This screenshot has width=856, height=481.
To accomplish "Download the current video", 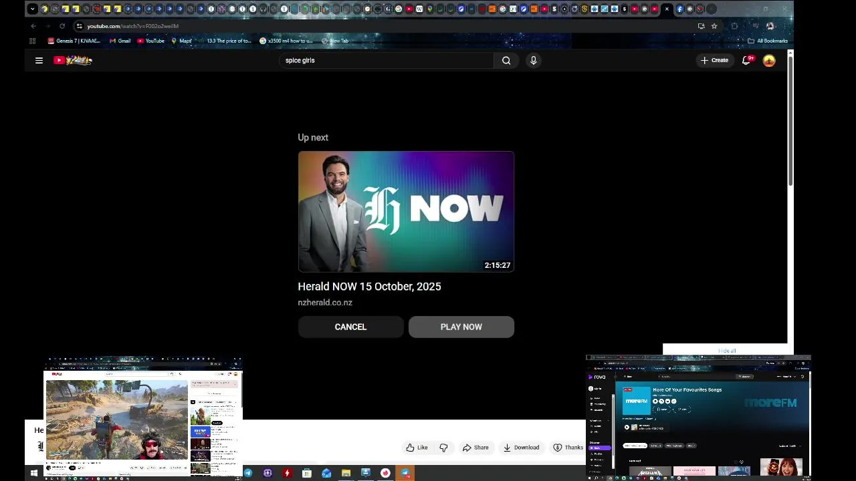I will [521, 448].
